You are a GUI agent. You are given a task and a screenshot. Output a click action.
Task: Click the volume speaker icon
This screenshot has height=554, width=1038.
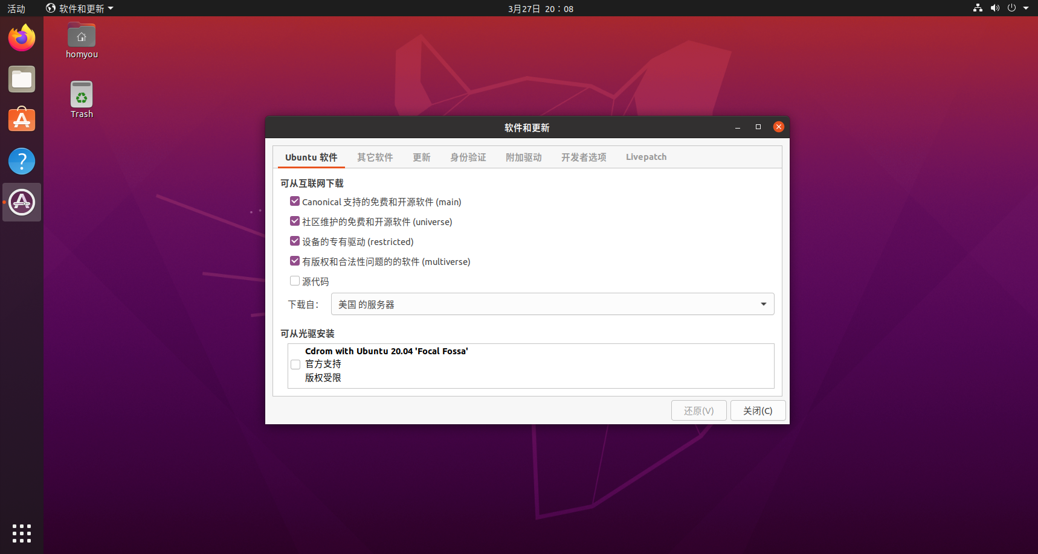pos(994,8)
